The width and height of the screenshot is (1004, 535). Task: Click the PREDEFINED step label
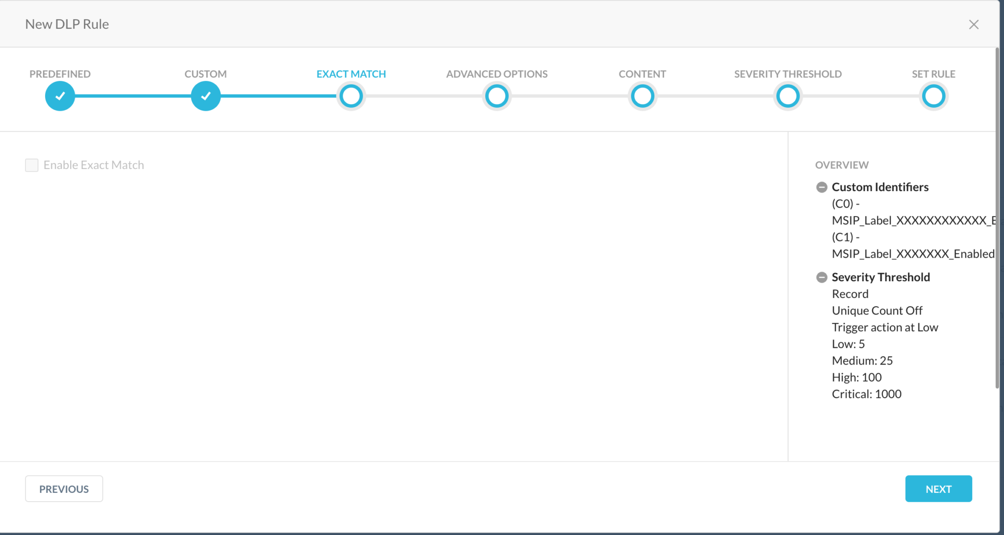point(60,74)
